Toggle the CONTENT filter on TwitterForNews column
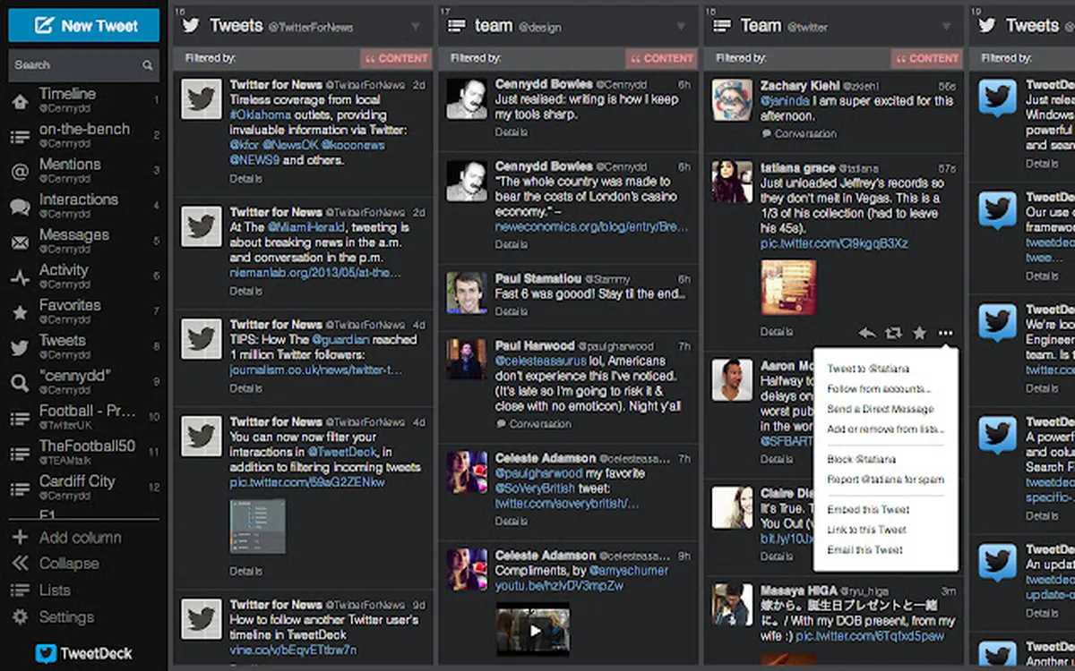Viewport: 1075px width, 671px height. [396, 58]
